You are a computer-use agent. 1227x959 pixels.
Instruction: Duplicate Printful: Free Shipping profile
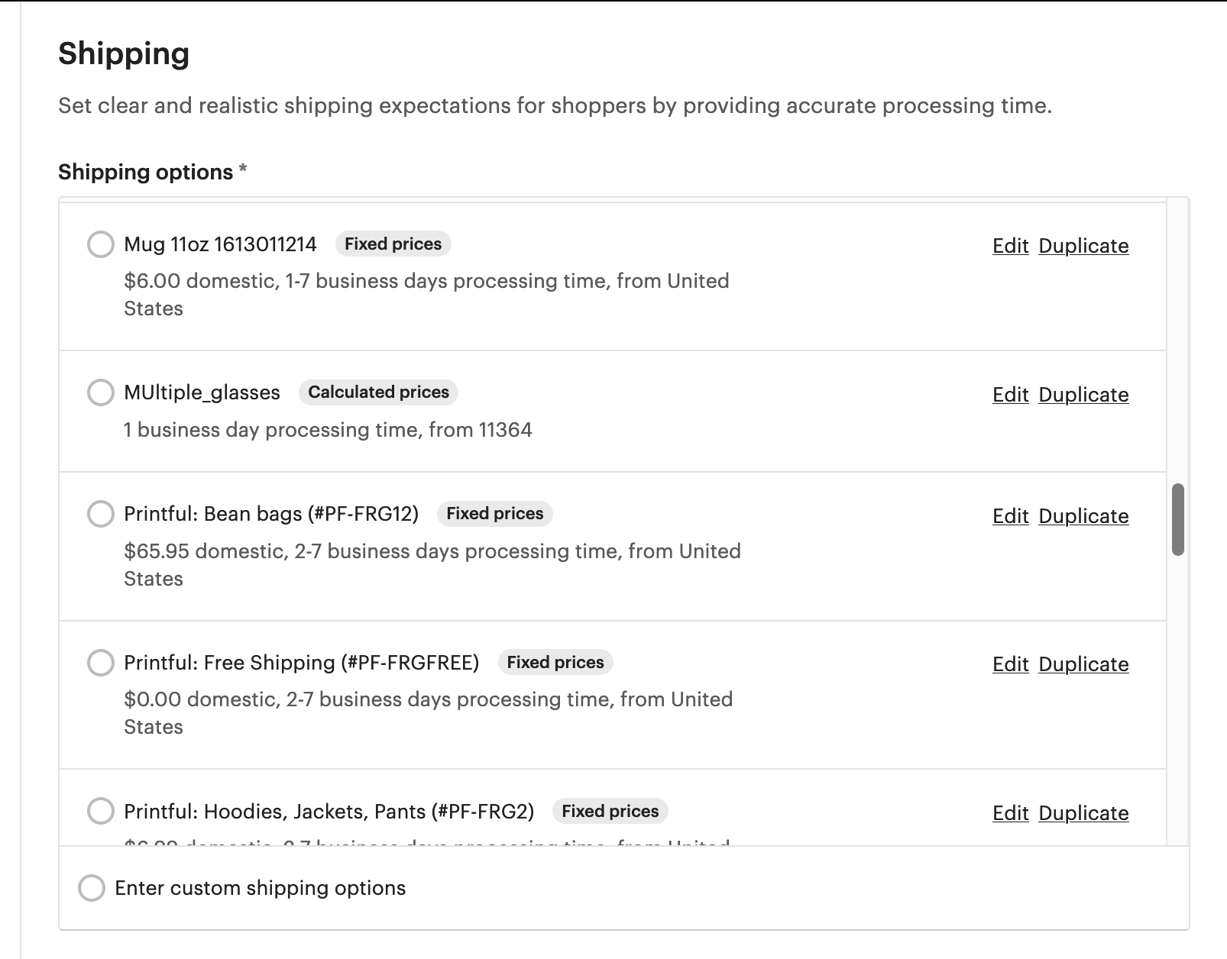click(x=1083, y=664)
